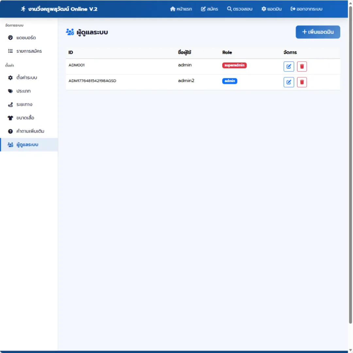The width and height of the screenshot is (353, 353).
Task: Click the pencil icon beside สมัคร
Action: [x=203, y=9]
